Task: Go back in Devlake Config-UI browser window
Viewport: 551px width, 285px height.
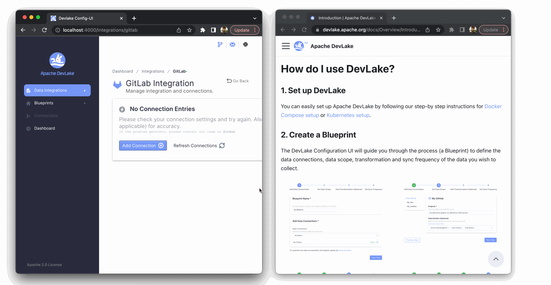Action: click(x=23, y=30)
